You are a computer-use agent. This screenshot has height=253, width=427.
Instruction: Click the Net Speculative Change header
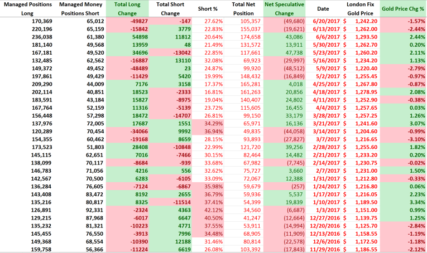[x=284, y=8]
